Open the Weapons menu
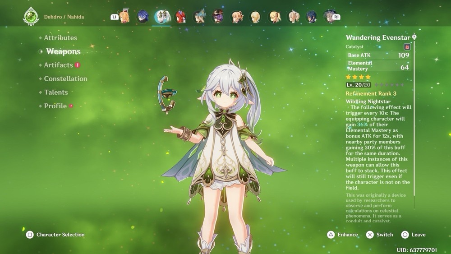 tap(63, 51)
